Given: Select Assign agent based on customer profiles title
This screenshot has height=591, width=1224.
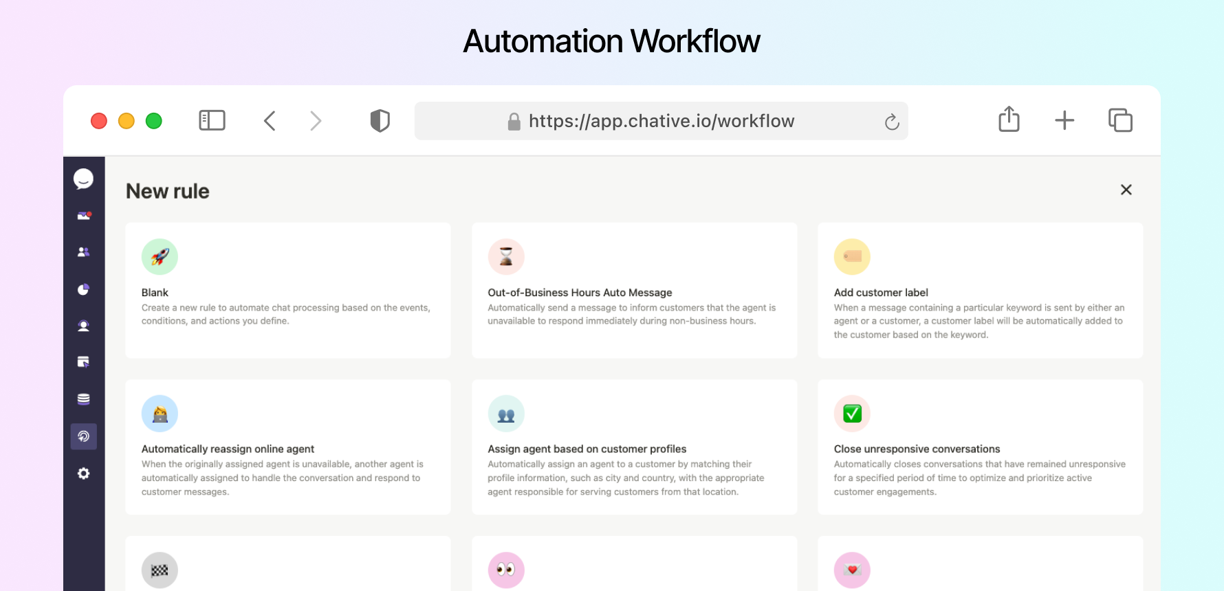Looking at the screenshot, I should click(587, 449).
